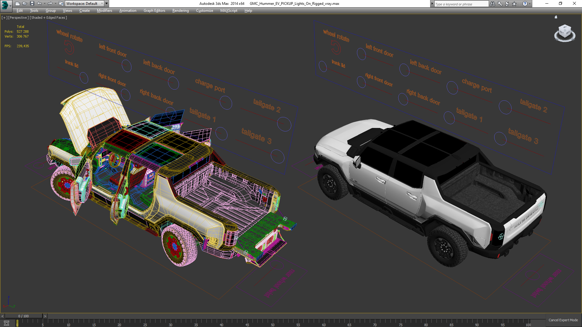
Task: Click the ViewCube in the viewport
Action: pos(565,32)
